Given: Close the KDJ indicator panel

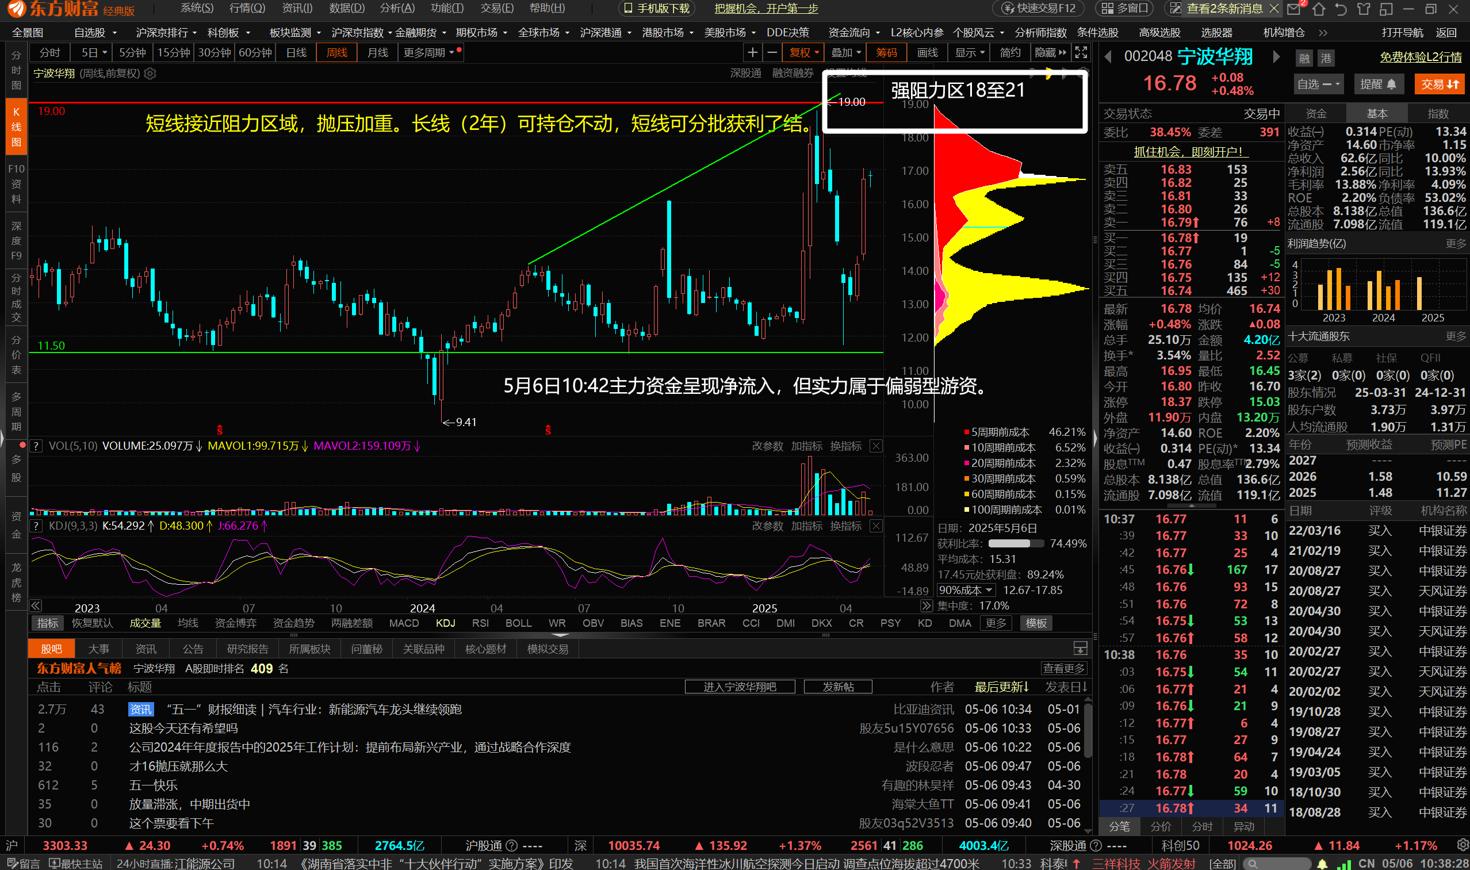Looking at the screenshot, I should click(875, 526).
